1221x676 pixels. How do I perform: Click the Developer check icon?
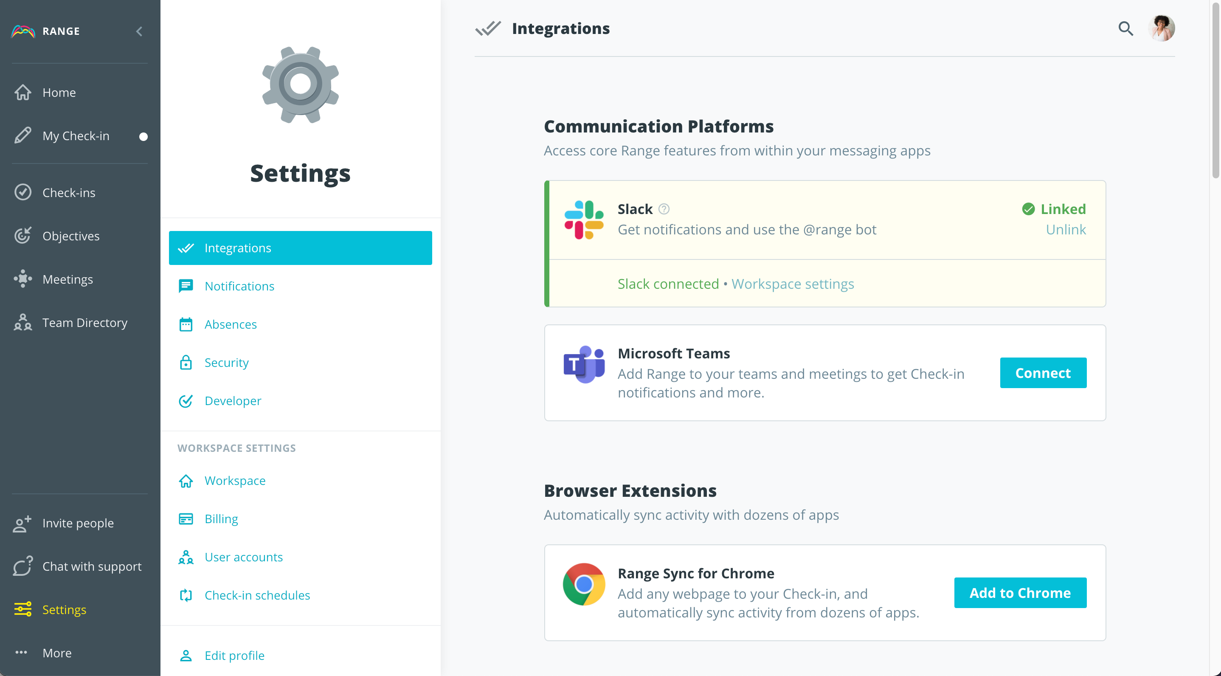[x=186, y=400]
